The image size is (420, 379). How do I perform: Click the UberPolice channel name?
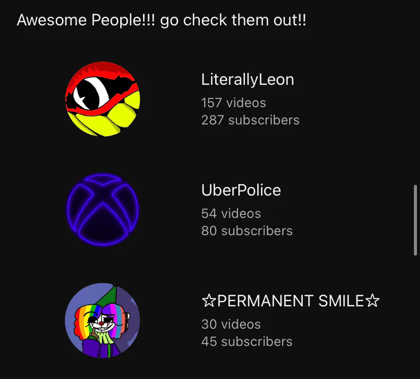pyautogui.click(x=241, y=190)
